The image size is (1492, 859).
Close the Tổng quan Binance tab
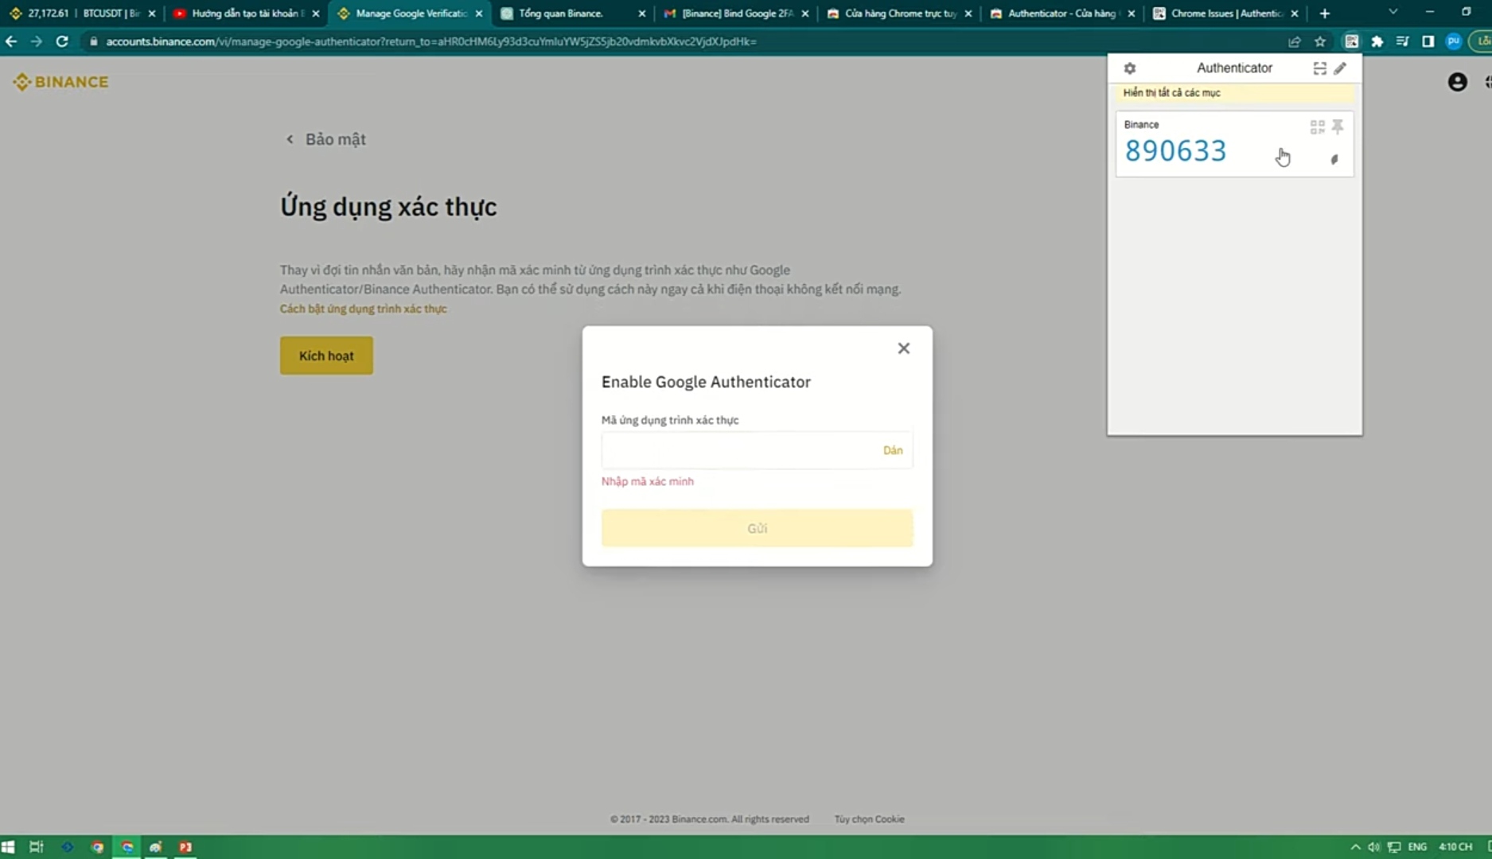pyautogui.click(x=642, y=14)
